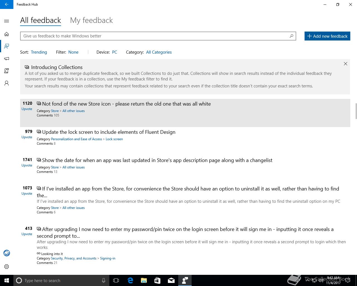
Task: Click collection icon beside Store icon feedback
Action: tap(39, 104)
